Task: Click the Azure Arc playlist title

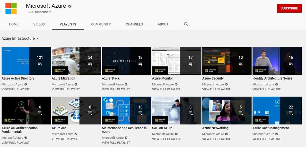Action: (59, 128)
